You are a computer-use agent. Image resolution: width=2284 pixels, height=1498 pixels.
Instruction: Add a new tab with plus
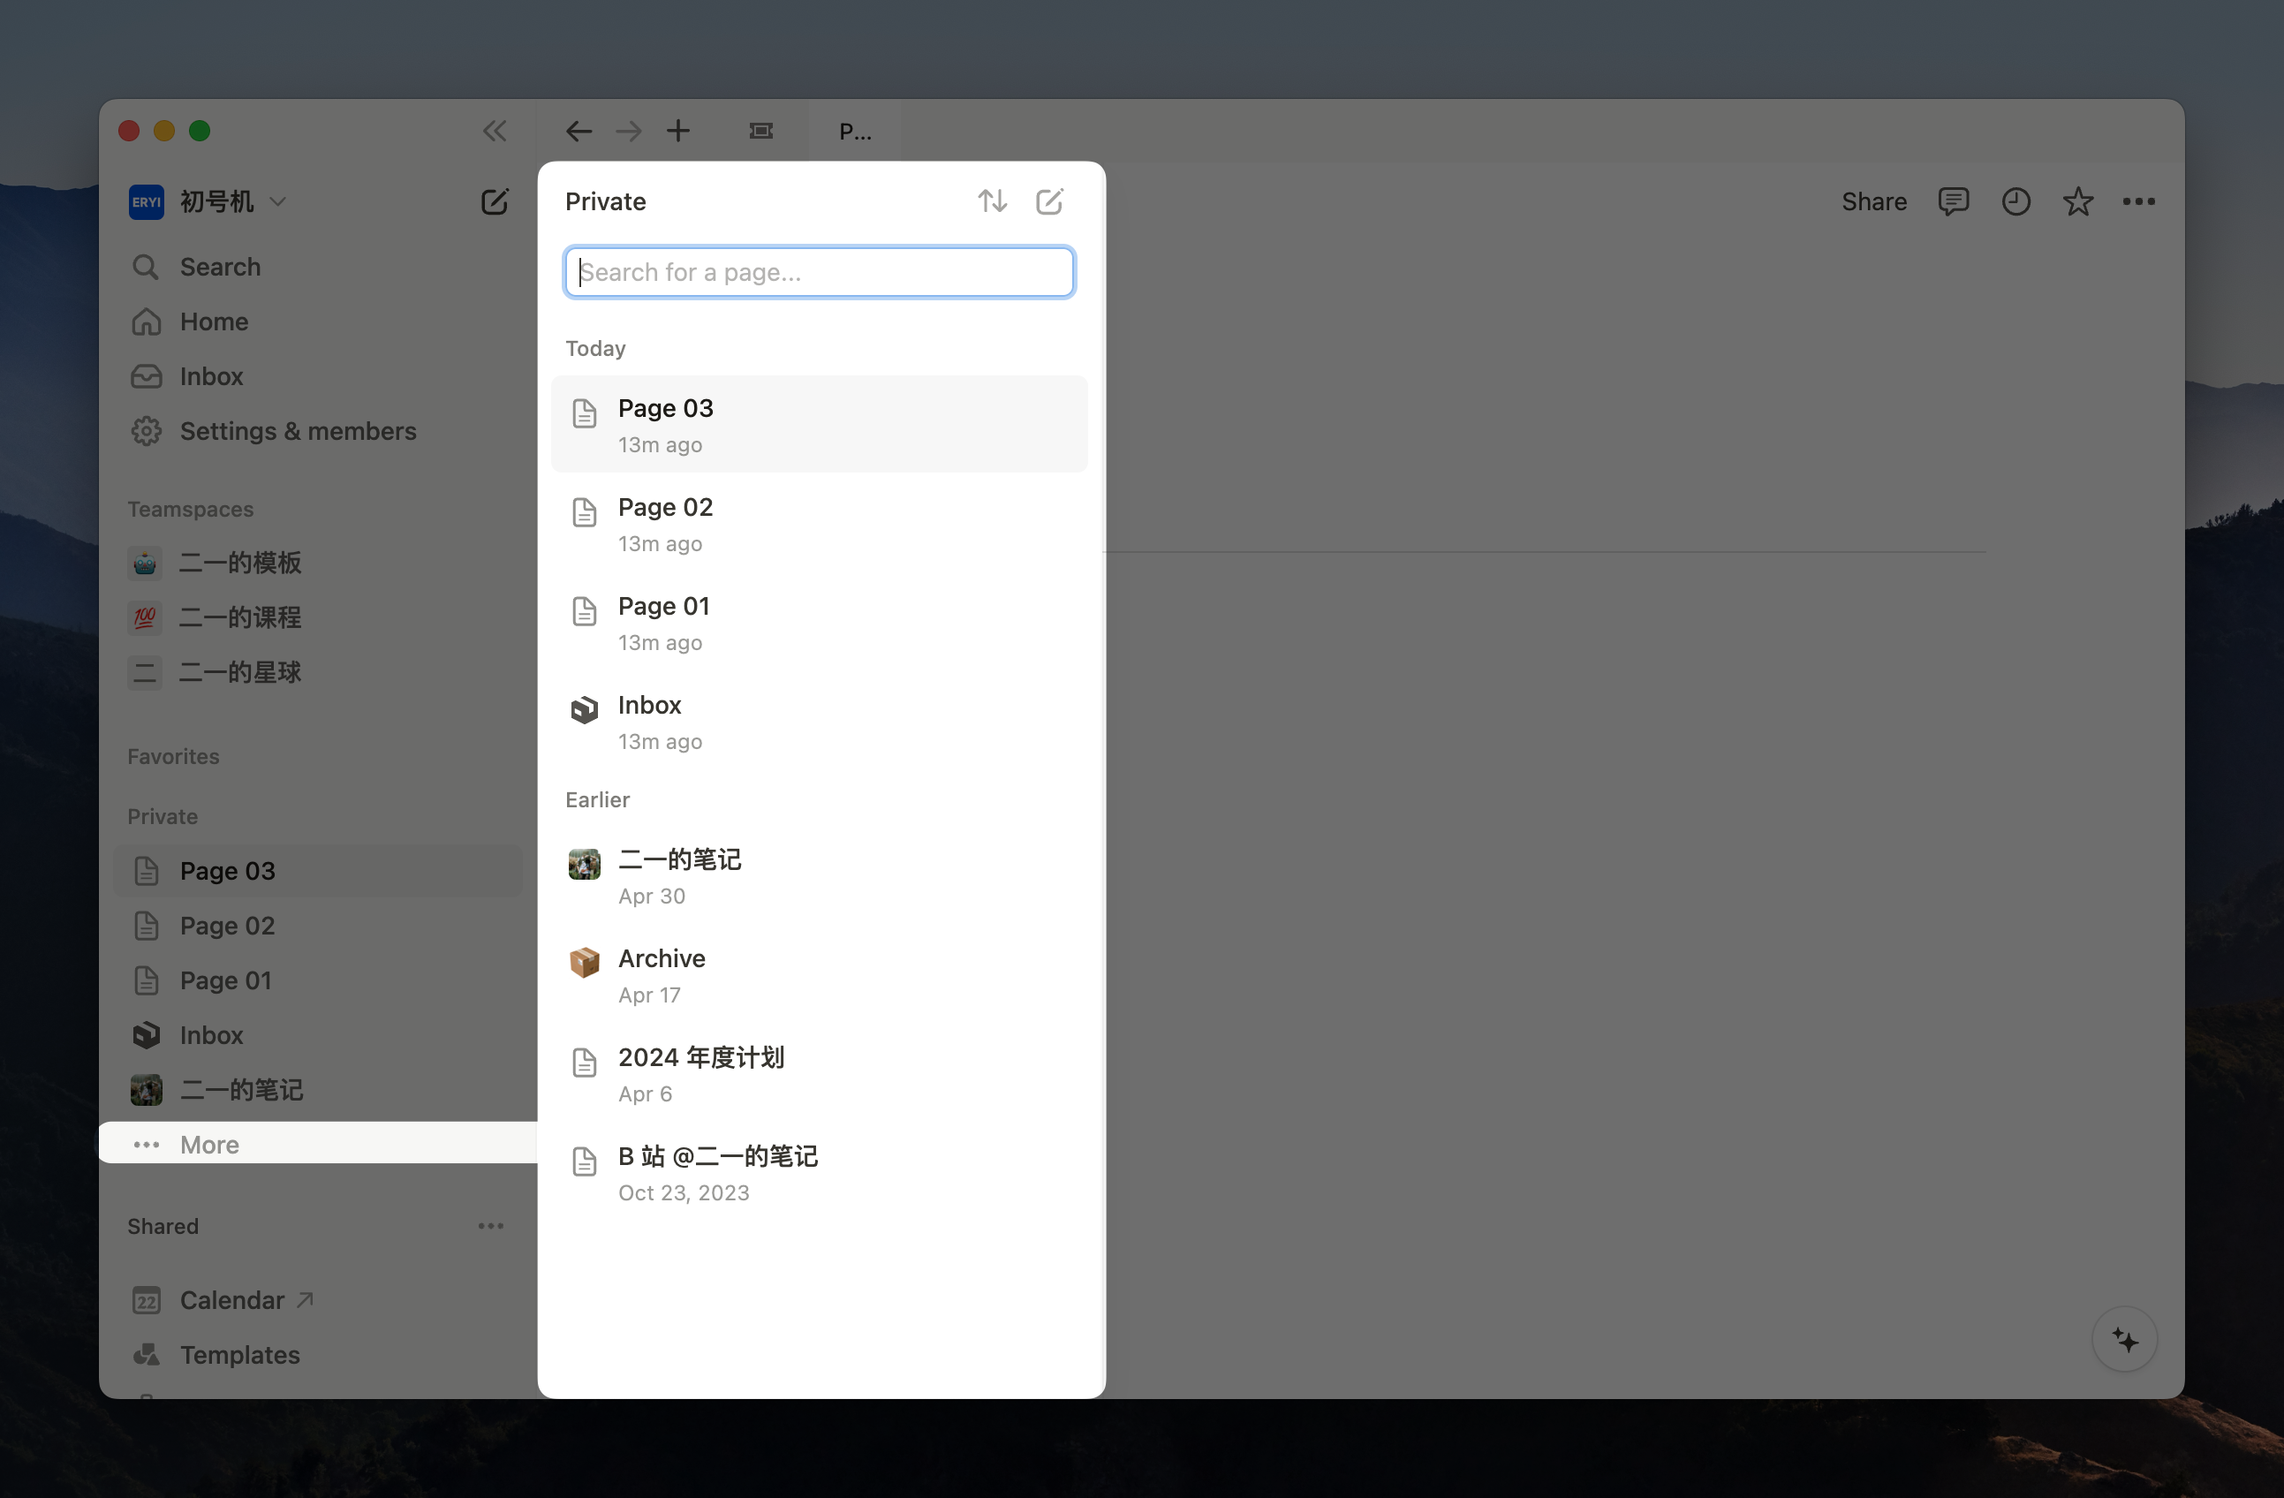click(x=678, y=131)
